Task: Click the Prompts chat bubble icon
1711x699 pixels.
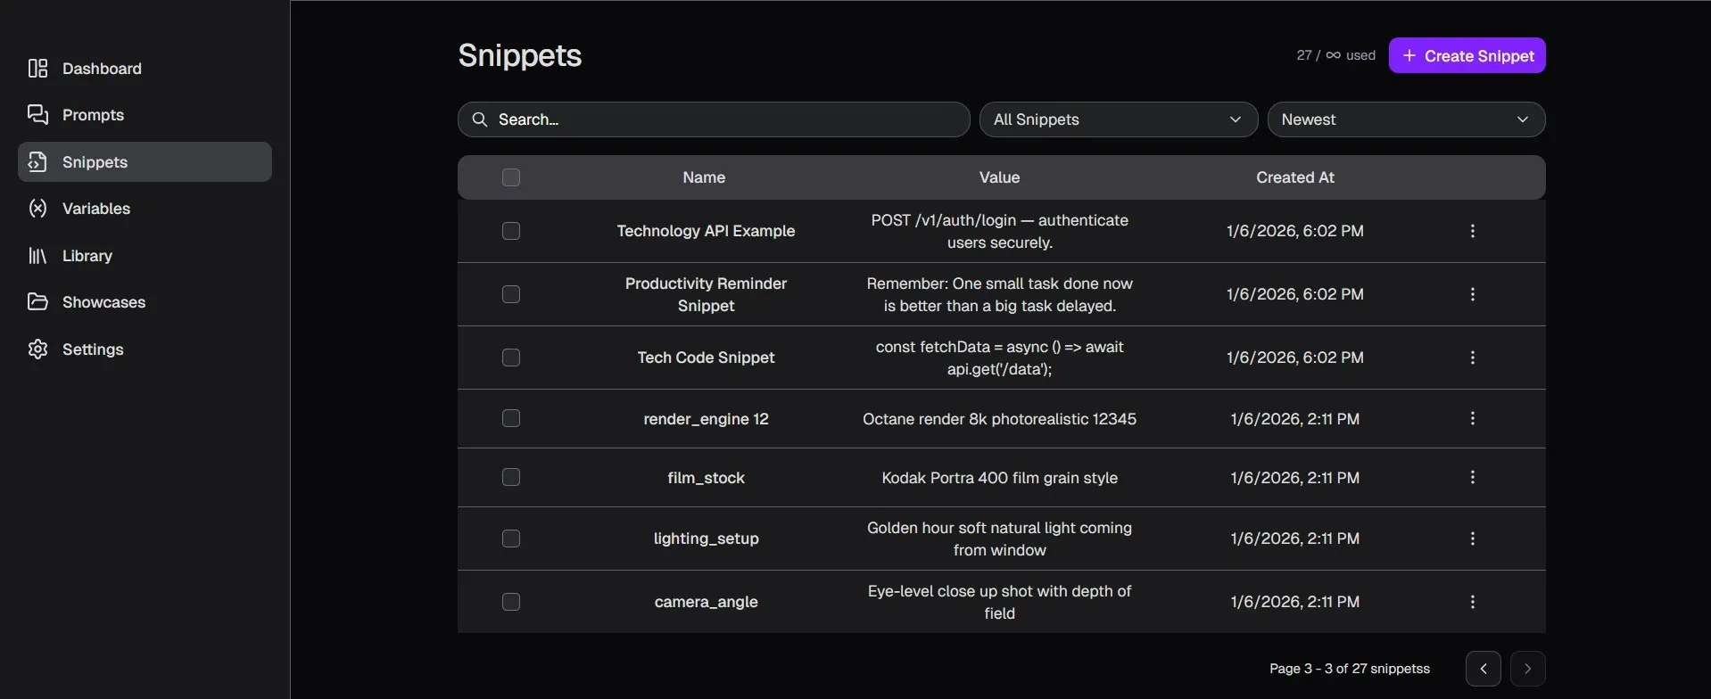Action: pos(37,115)
